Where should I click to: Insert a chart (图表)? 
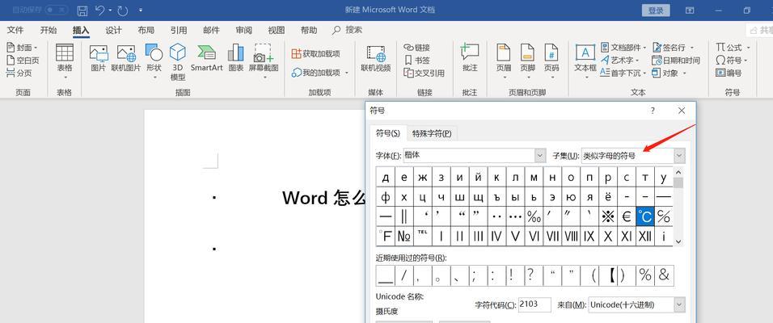[235, 59]
